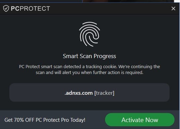The width and height of the screenshot is (180, 129).
Task: Click the word 'Get' in footer banner
Action: pos(9,120)
